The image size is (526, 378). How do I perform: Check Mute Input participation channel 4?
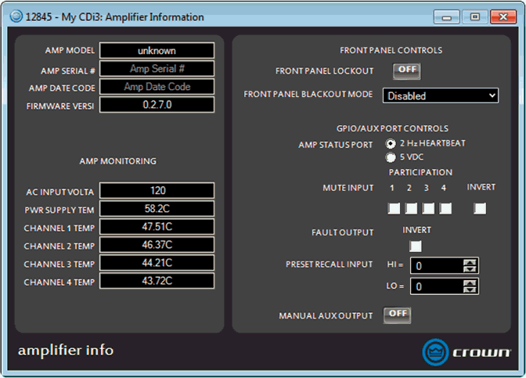coord(445,208)
